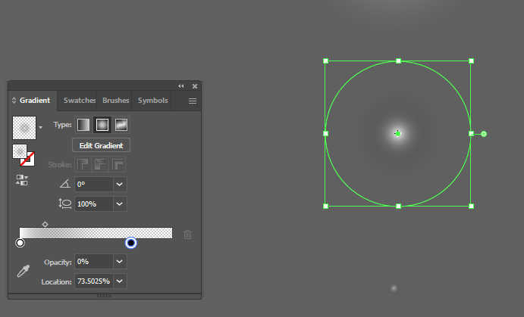Cycle panel view via Gradient tab arrows
The image size is (524, 317).
pyautogui.click(x=14, y=101)
